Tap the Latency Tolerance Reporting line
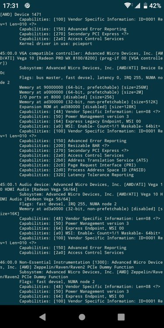This screenshot has width=164, height=328. point(77,174)
